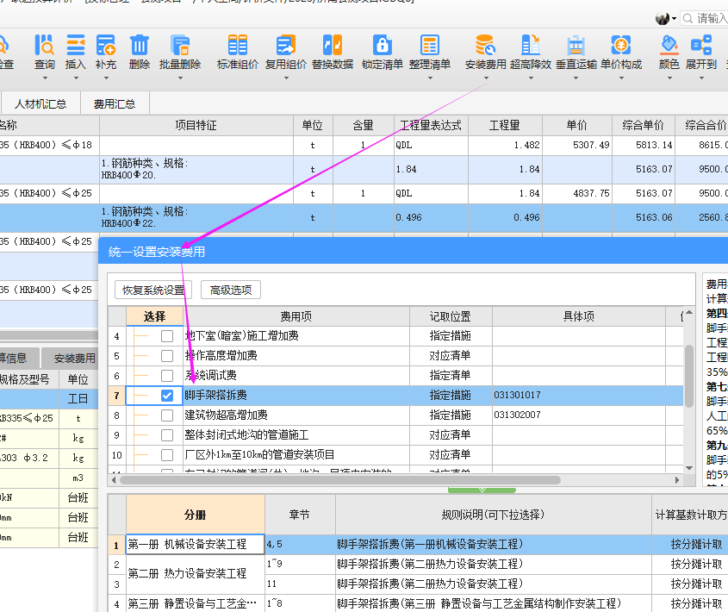Check 操作高度增加费 checkbox

click(x=167, y=356)
